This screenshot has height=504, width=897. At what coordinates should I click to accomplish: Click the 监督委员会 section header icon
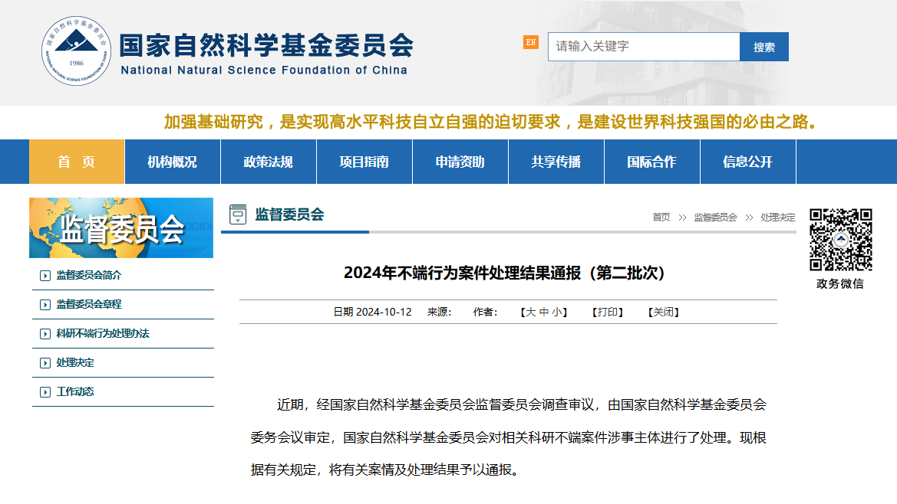pyautogui.click(x=238, y=215)
